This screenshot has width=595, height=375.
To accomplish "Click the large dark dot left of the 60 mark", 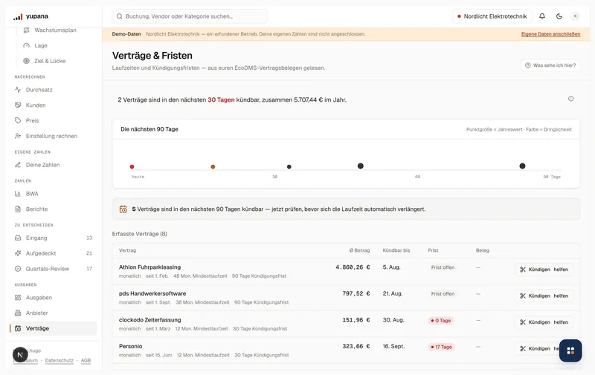I will point(361,166).
